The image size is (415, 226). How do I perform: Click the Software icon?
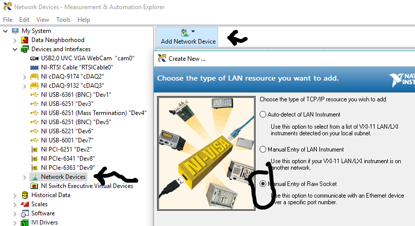(25, 213)
